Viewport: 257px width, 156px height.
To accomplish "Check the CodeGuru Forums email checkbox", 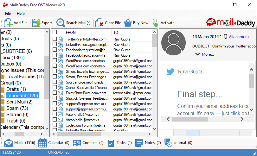I will pyautogui.click(x=55, y=125).
